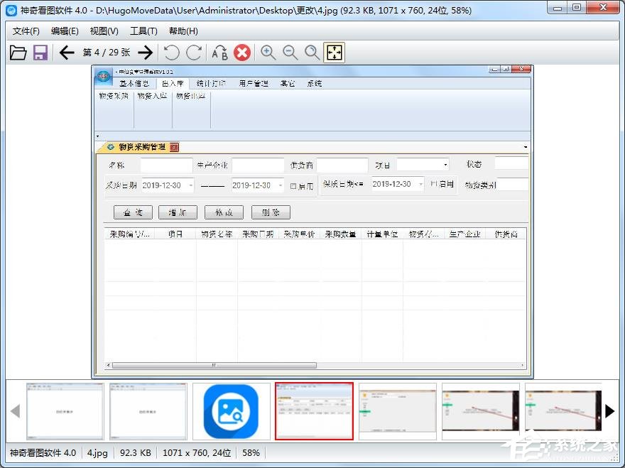This screenshot has width=625, height=468.
Task: Rotate image clockwise
Action: pos(193,53)
